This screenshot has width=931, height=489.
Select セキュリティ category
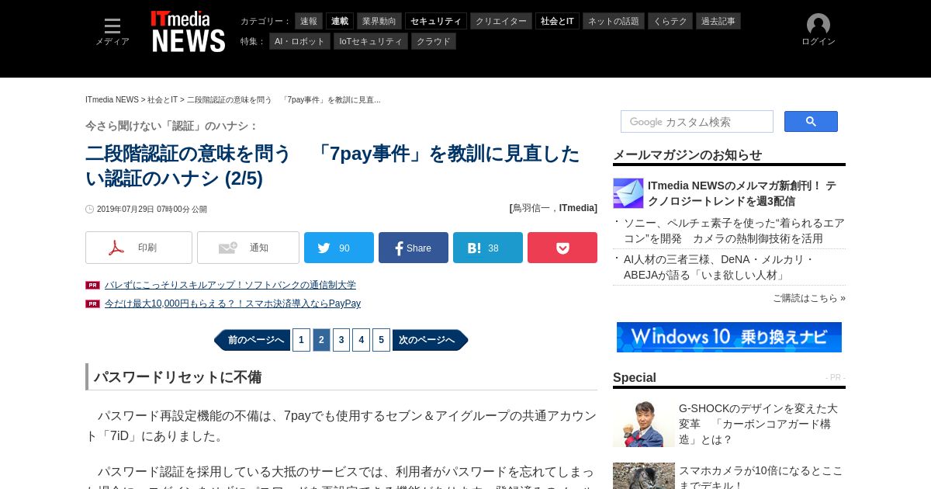pos(436,21)
